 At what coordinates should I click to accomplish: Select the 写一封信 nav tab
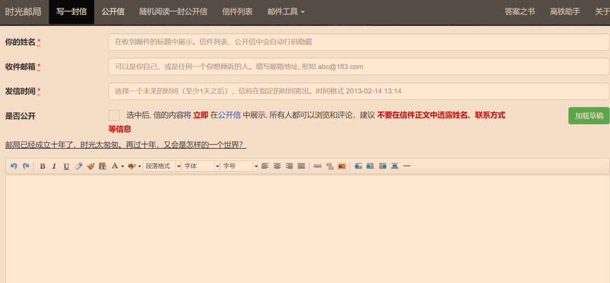(x=72, y=12)
